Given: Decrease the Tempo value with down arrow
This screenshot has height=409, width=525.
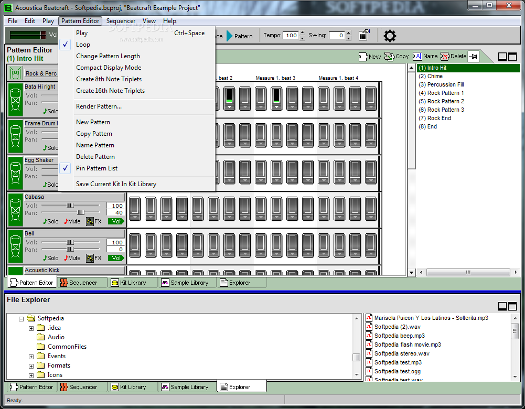Looking at the screenshot, I should (302, 38).
